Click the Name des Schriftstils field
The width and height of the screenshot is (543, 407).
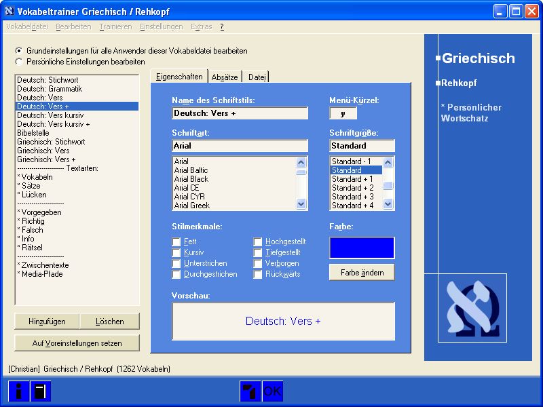240,113
